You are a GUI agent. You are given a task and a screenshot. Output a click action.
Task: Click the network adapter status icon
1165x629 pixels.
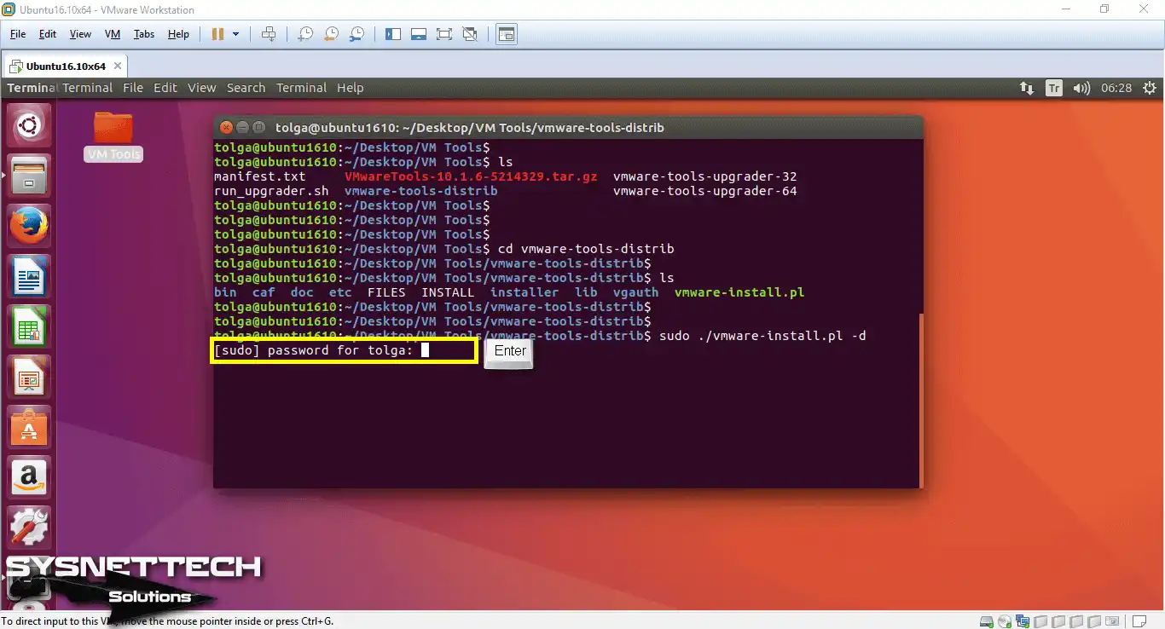click(1023, 621)
